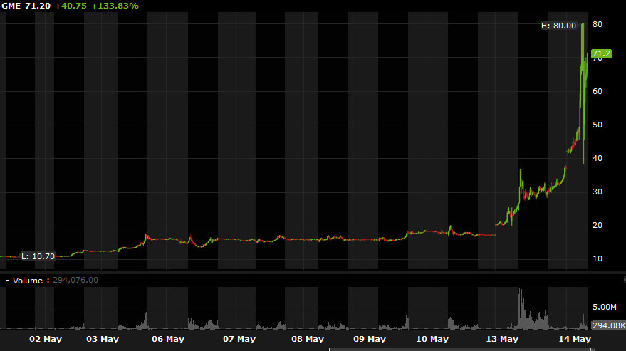
Task: Select 06 May on the time axis
Action: [x=168, y=339]
